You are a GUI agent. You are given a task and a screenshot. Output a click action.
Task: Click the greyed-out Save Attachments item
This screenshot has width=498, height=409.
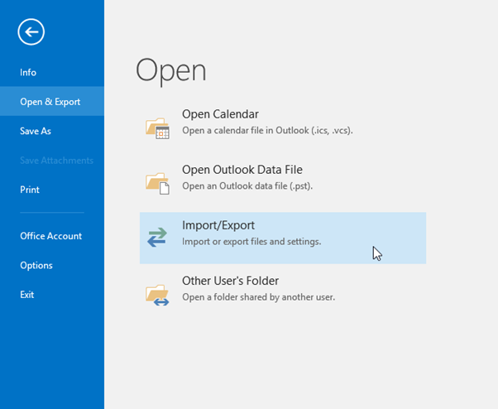tap(56, 161)
